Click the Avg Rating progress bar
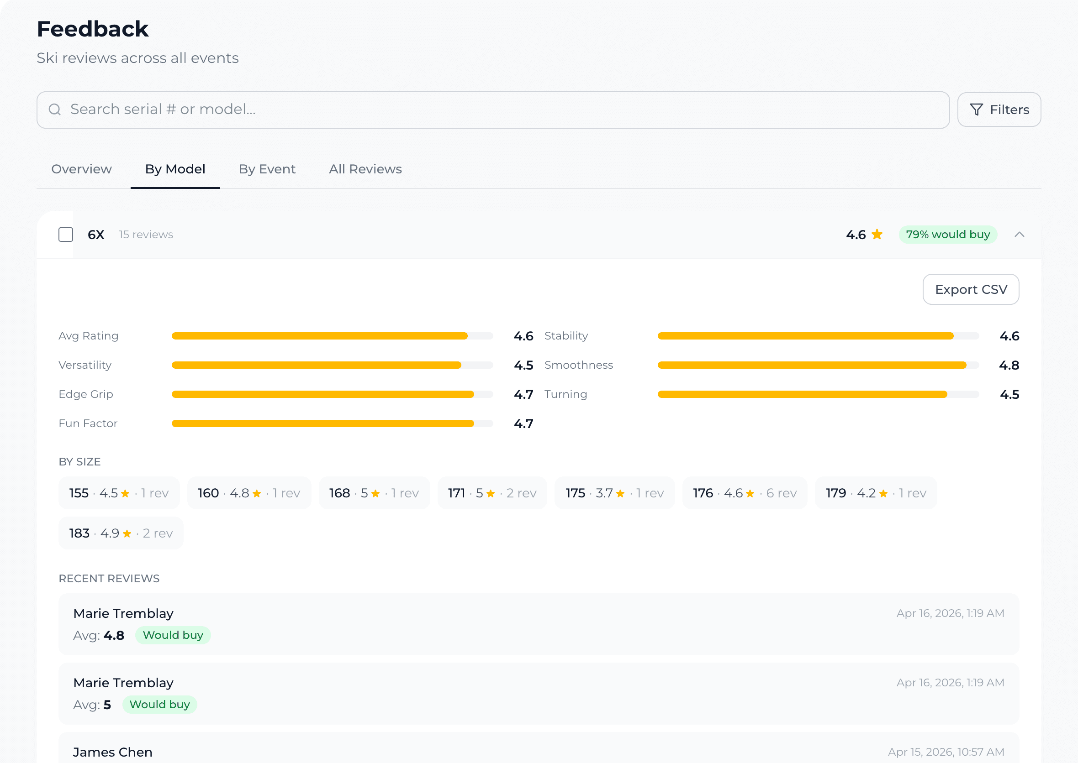1078x763 pixels. 332,336
